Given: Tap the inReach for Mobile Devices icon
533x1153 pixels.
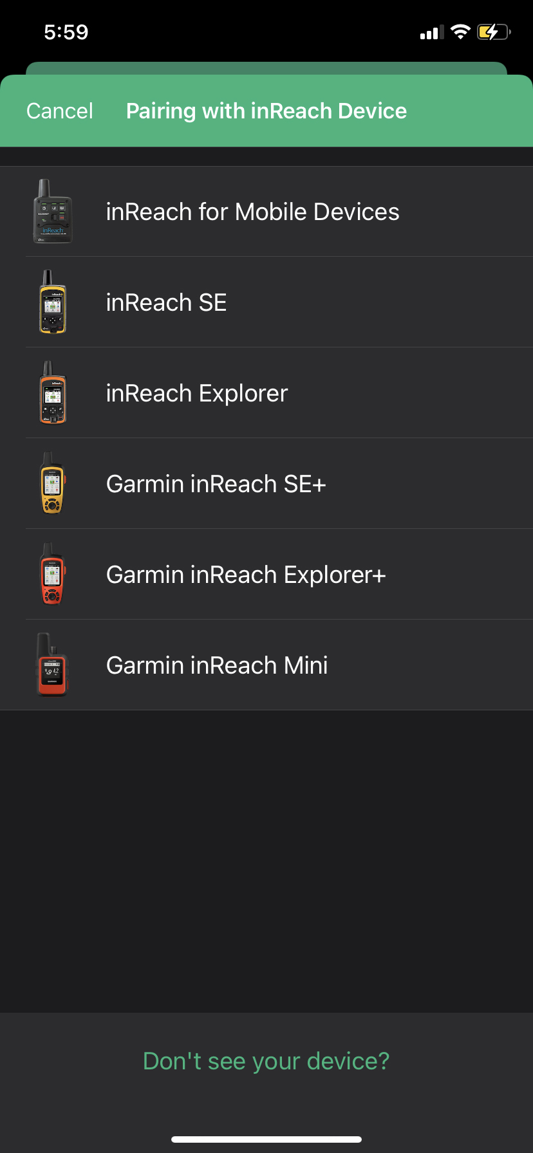Looking at the screenshot, I should click(x=53, y=212).
